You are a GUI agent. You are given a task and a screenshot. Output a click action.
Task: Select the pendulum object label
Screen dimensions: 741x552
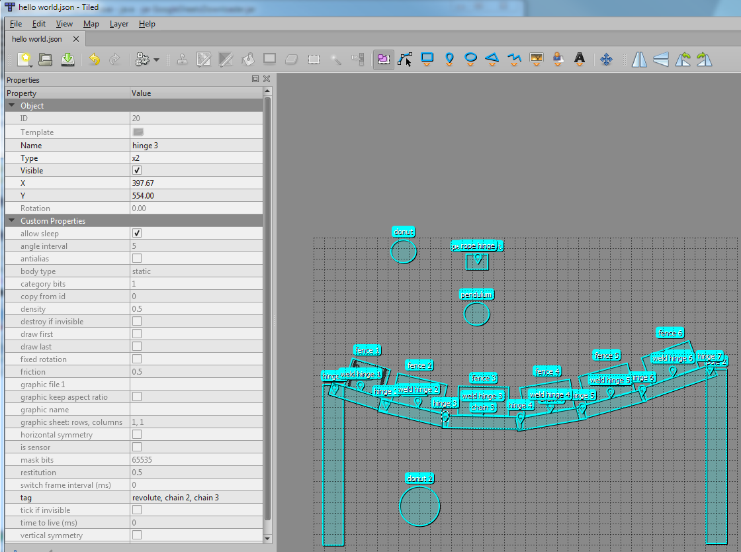pos(476,295)
